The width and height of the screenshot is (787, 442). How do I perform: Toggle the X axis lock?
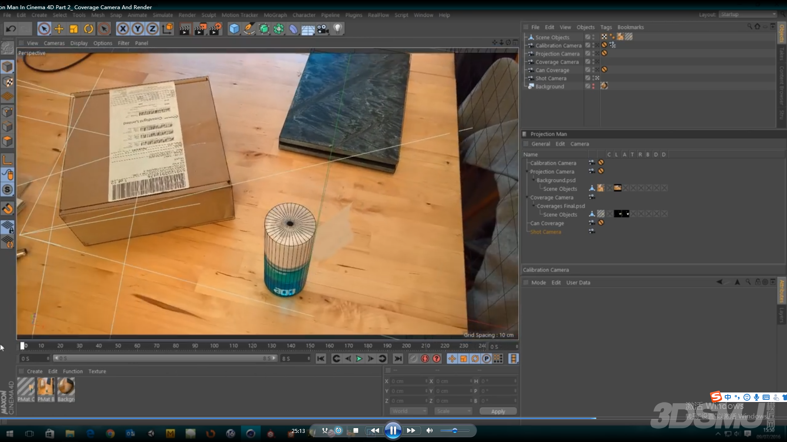coord(123,29)
